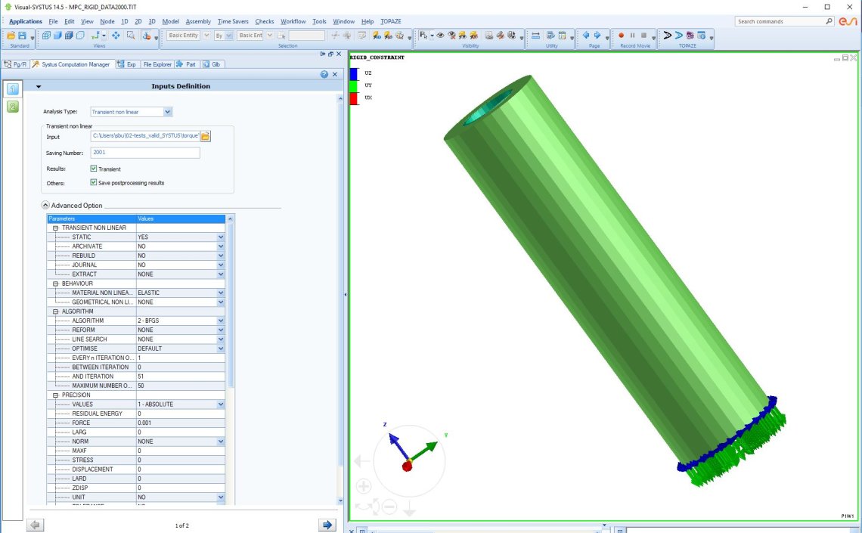Select step 1 icon in the left sidebar
This screenshot has width=862, height=533.
(13, 88)
